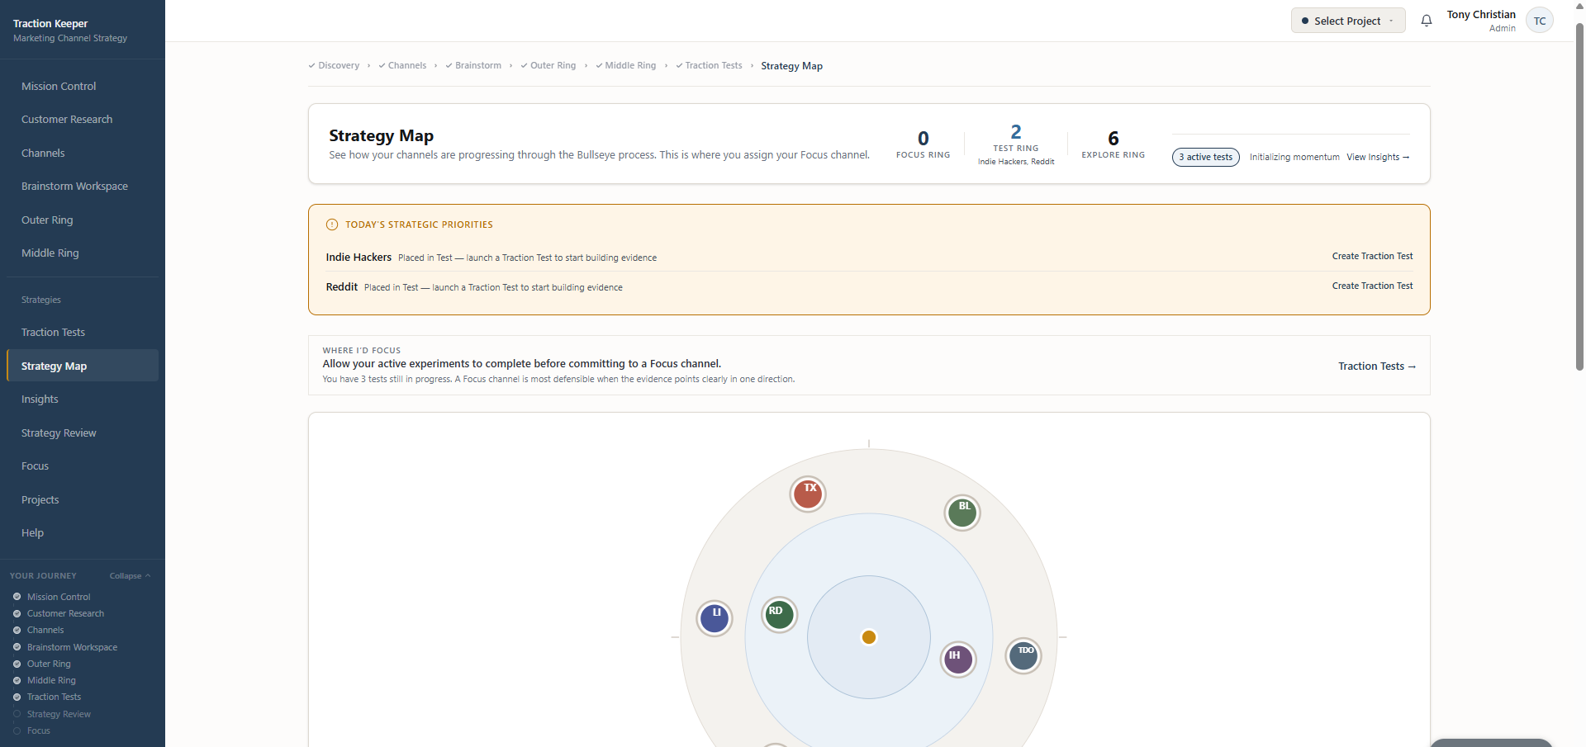Click the orange center bullseye dot

pyautogui.click(x=869, y=637)
